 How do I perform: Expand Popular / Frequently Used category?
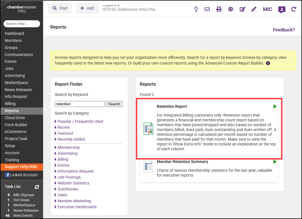(80, 121)
